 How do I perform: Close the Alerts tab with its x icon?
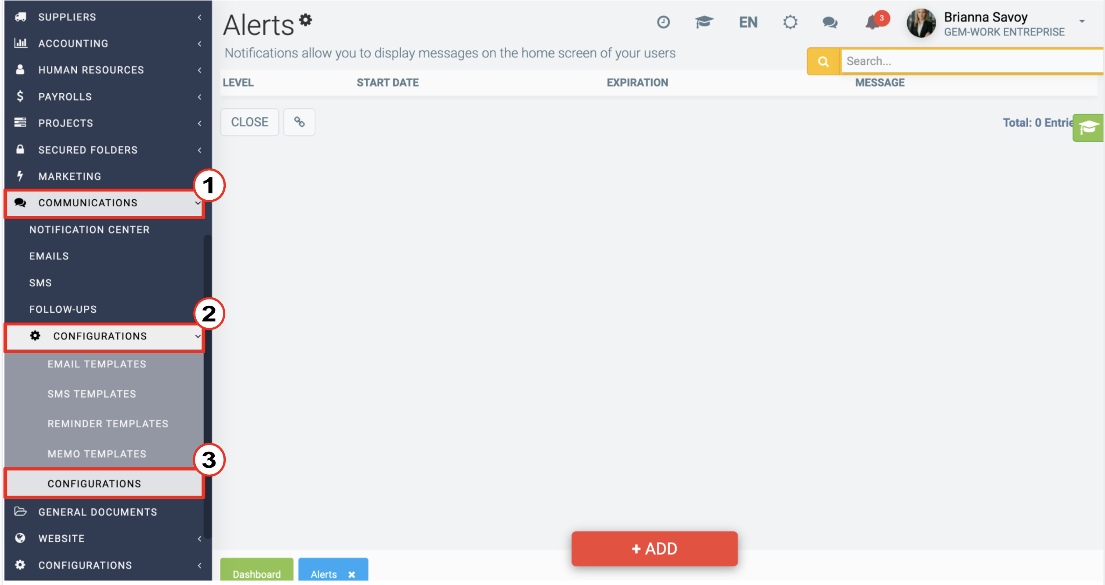[352, 574]
